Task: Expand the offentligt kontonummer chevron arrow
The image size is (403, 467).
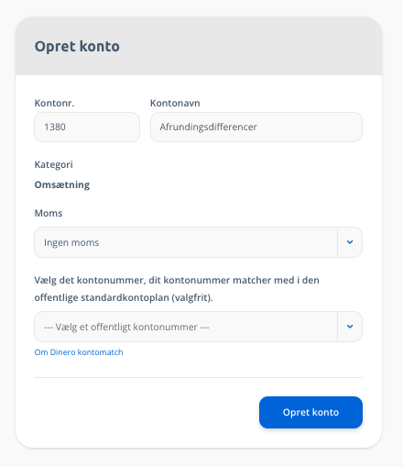Action: click(350, 327)
